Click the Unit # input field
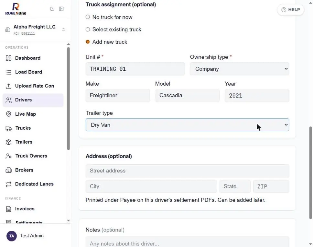 [135, 69]
